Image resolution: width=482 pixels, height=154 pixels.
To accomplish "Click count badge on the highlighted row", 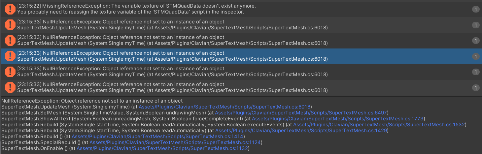I will point(475,56).
